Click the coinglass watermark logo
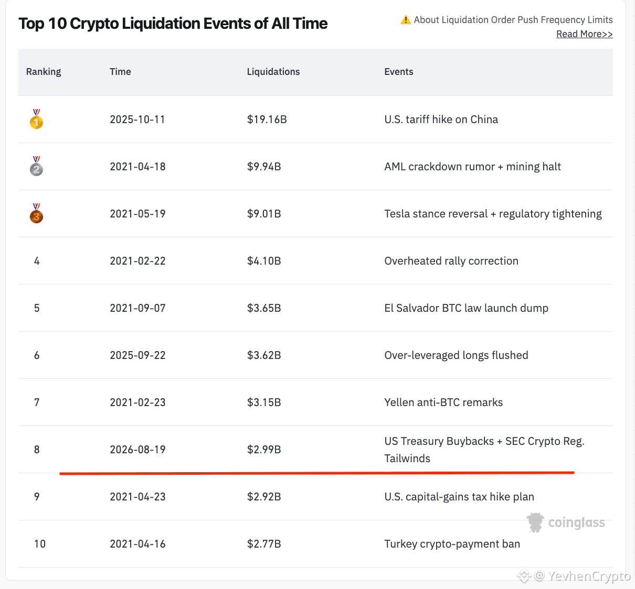 (566, 522)
